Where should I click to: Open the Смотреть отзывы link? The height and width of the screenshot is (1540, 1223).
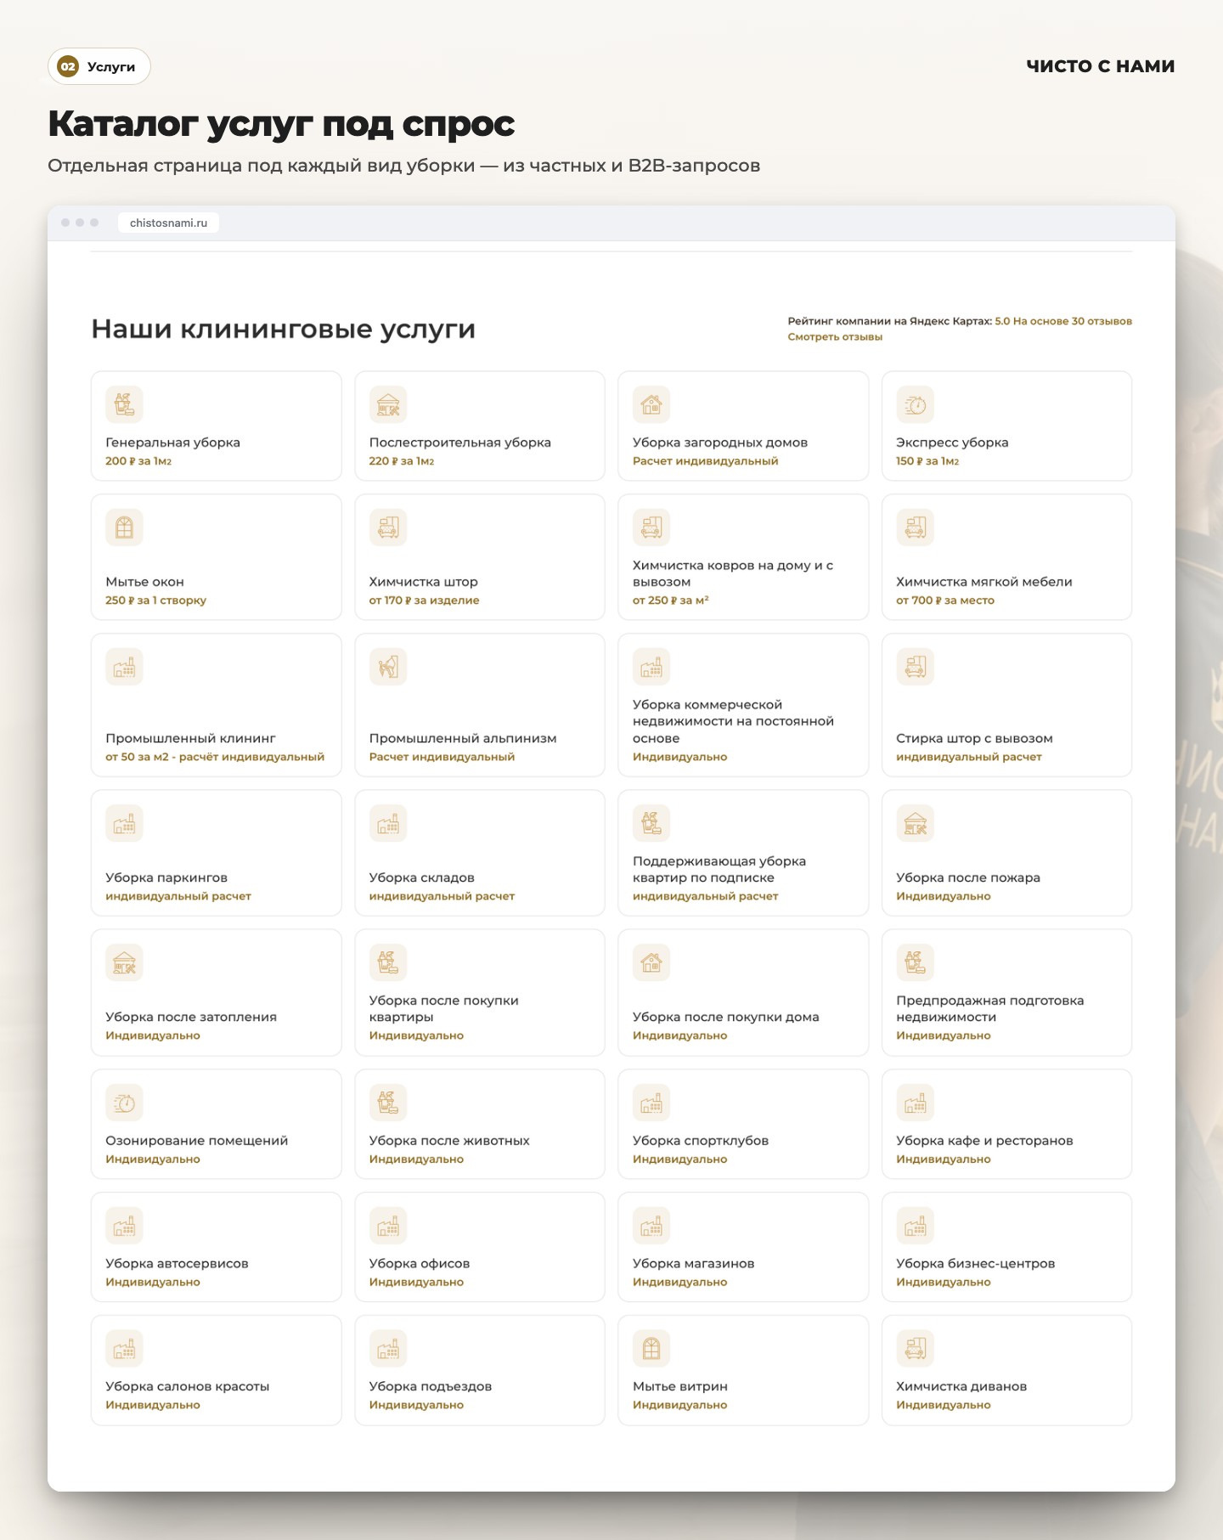pyautogui.click(x=835, y=337)
